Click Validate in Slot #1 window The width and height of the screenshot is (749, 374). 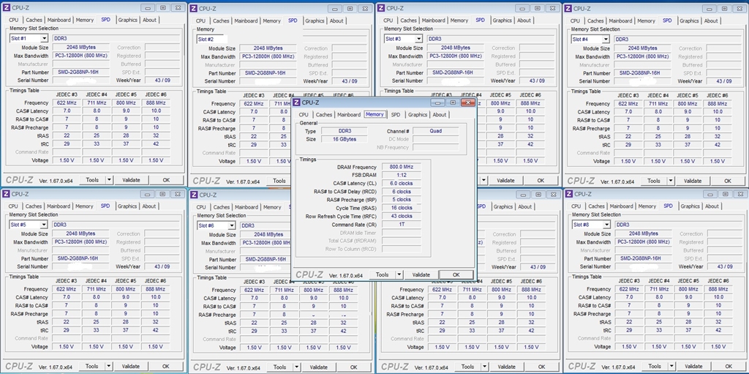click(131, 180)
